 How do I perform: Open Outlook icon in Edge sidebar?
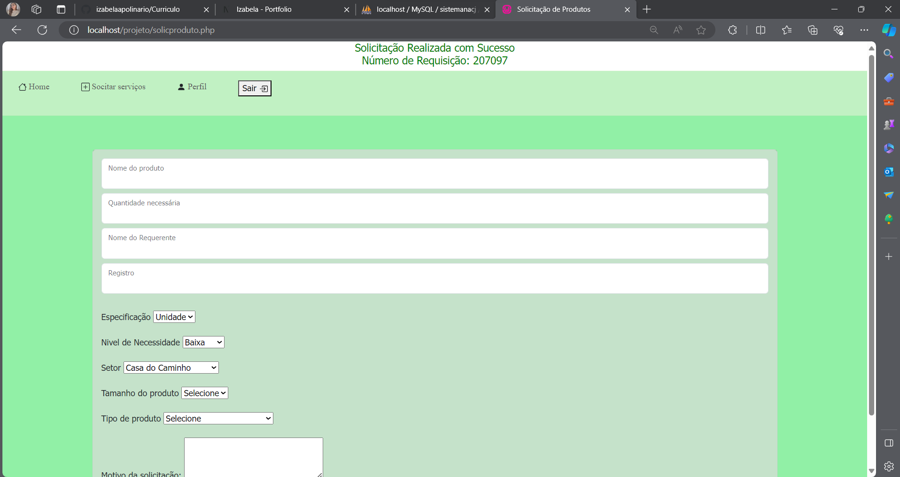point(888,172)
